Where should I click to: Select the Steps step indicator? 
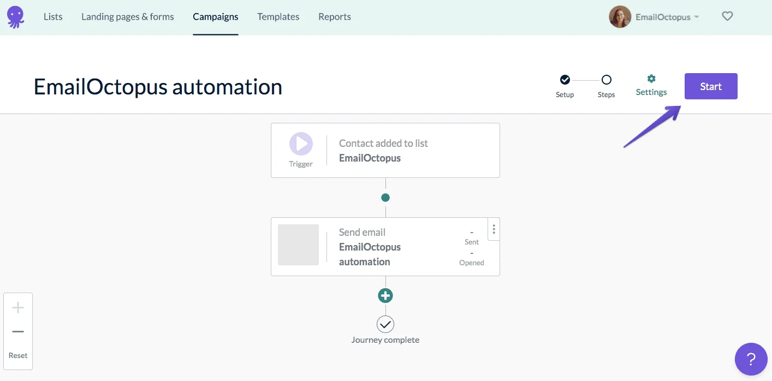click(606, 80)
